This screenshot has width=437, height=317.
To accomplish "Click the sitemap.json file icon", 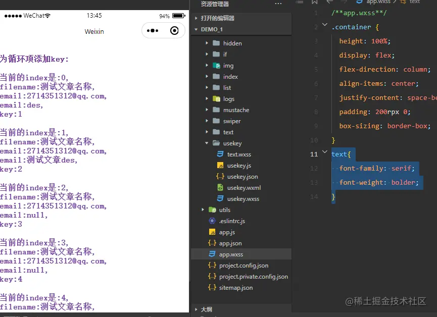I will 212,287.
